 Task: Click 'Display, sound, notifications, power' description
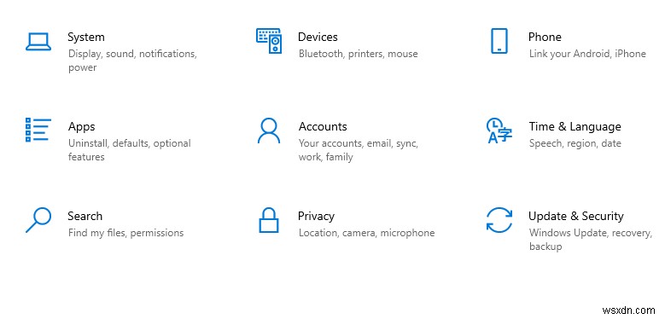(132, 61)
